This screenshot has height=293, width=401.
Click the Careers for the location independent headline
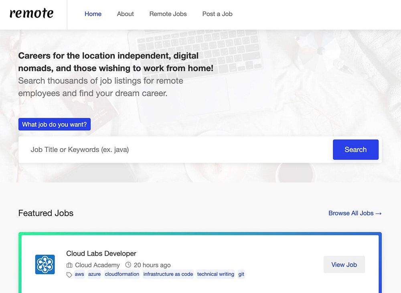[115, 62]
